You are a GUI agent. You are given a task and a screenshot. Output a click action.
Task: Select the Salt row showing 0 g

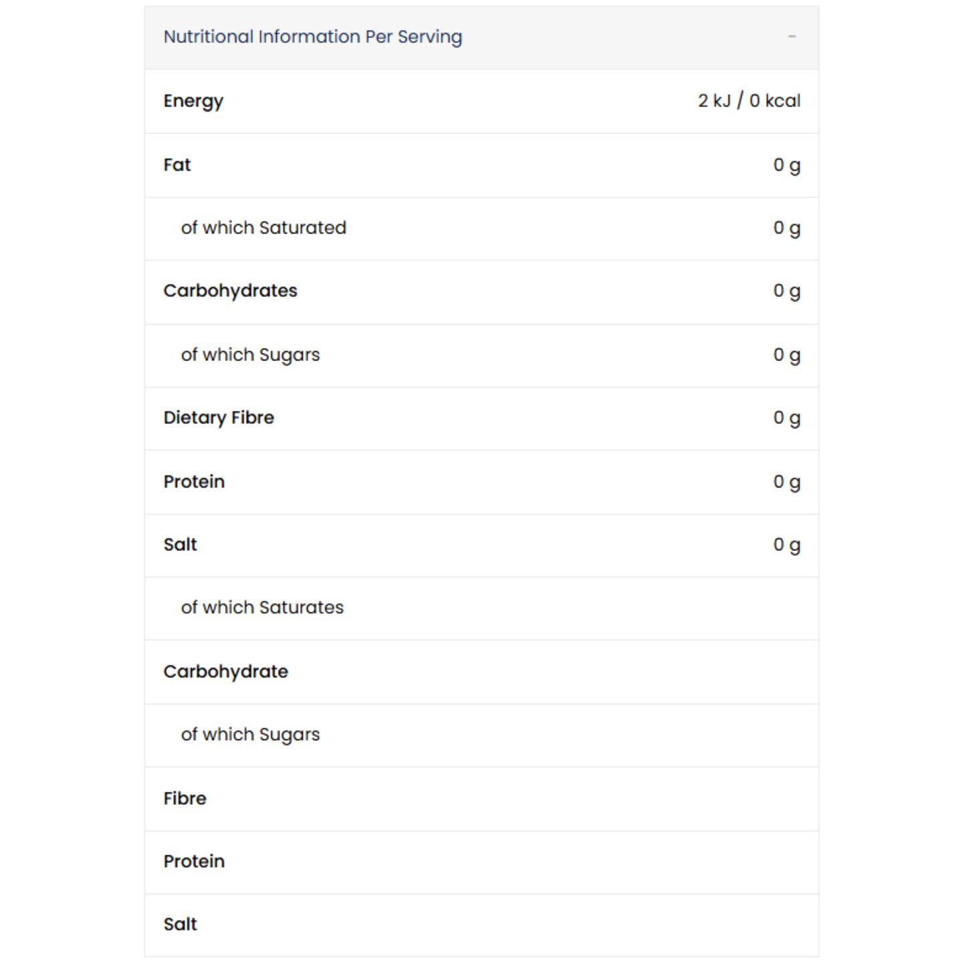coord(481,546)
